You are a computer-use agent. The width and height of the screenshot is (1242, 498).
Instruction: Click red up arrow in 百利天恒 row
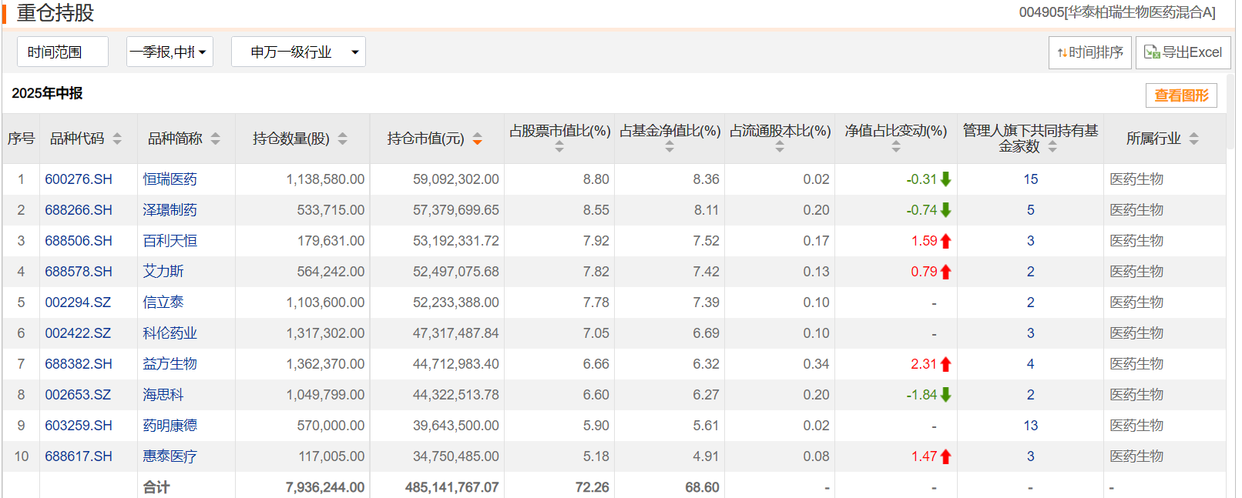tap(946, 241)
